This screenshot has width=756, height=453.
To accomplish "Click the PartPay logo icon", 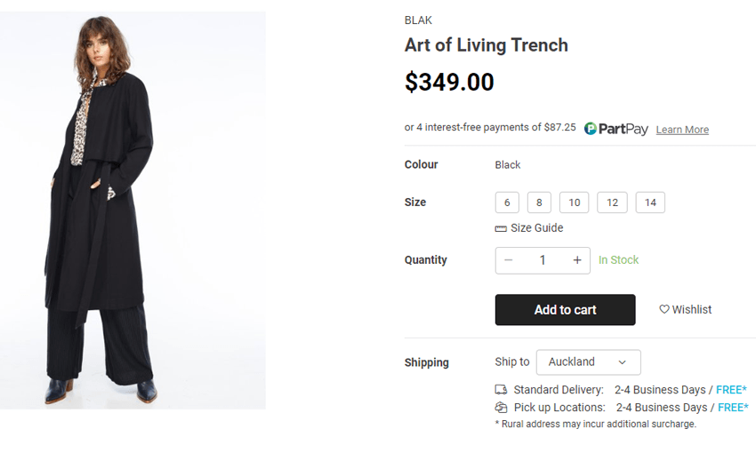I will tap(591, 129).
